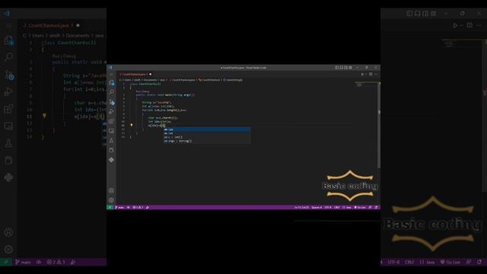Open the Source Control view
Screen dimensions: 487x274
(x=112, y=102)
